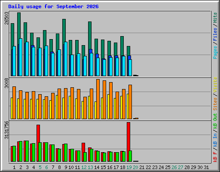Click day 22 on the x-axis
The height and width of the screenshot is (172, 220).
(148, 167)
